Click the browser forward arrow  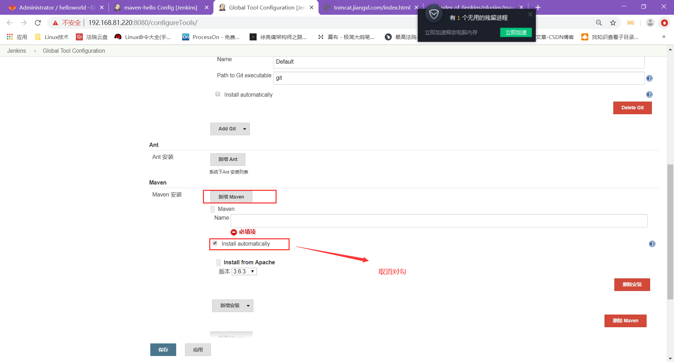pyautogui.click(x=24, y=23)
